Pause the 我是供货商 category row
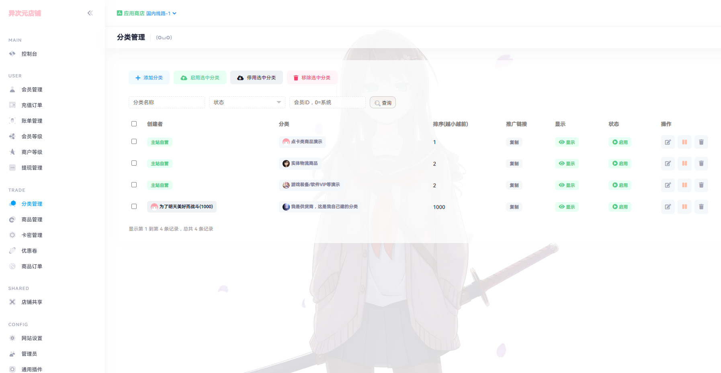This screenshot has width=721, height=373. point(684,207)
